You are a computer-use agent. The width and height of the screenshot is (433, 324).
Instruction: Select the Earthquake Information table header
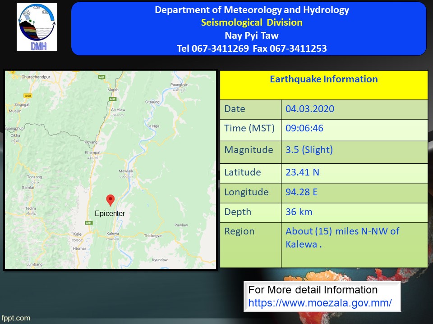pos(323,80)
